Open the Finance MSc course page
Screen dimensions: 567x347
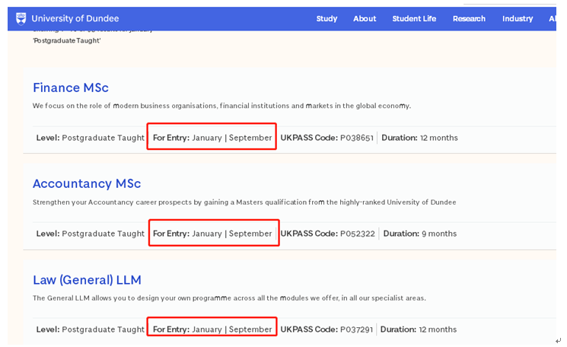click(71, 88)
